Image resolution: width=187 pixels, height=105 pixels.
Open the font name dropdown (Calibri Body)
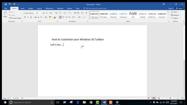(35, 13)
